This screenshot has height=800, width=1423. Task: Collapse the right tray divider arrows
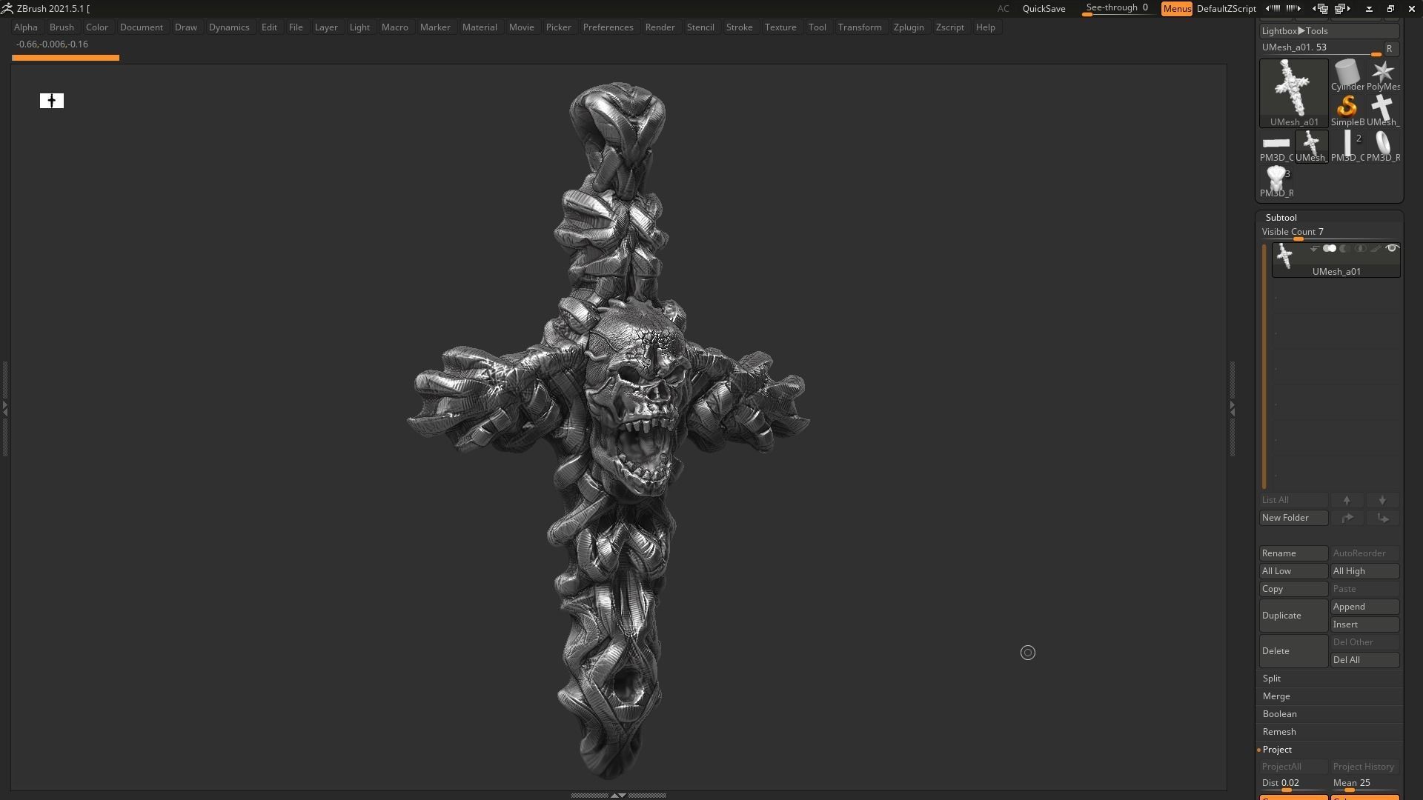1232,408
